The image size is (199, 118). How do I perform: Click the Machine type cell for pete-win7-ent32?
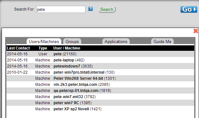point(43,97)
